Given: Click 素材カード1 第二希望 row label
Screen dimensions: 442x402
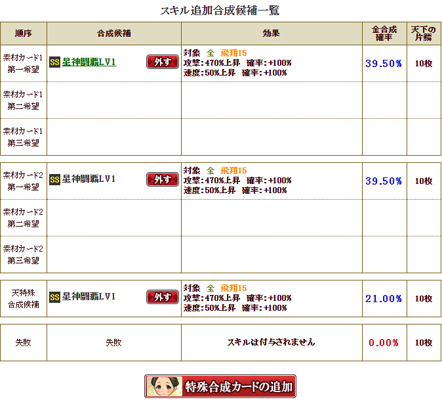Looking at the screenshot, I should point(23,100).
